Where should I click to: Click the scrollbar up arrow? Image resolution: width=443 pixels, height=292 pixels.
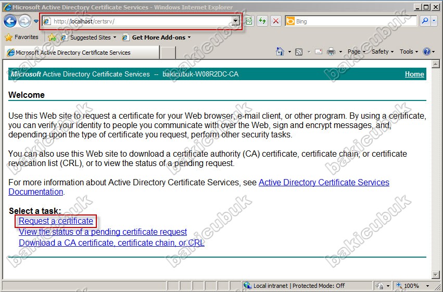tap(436, 65)
